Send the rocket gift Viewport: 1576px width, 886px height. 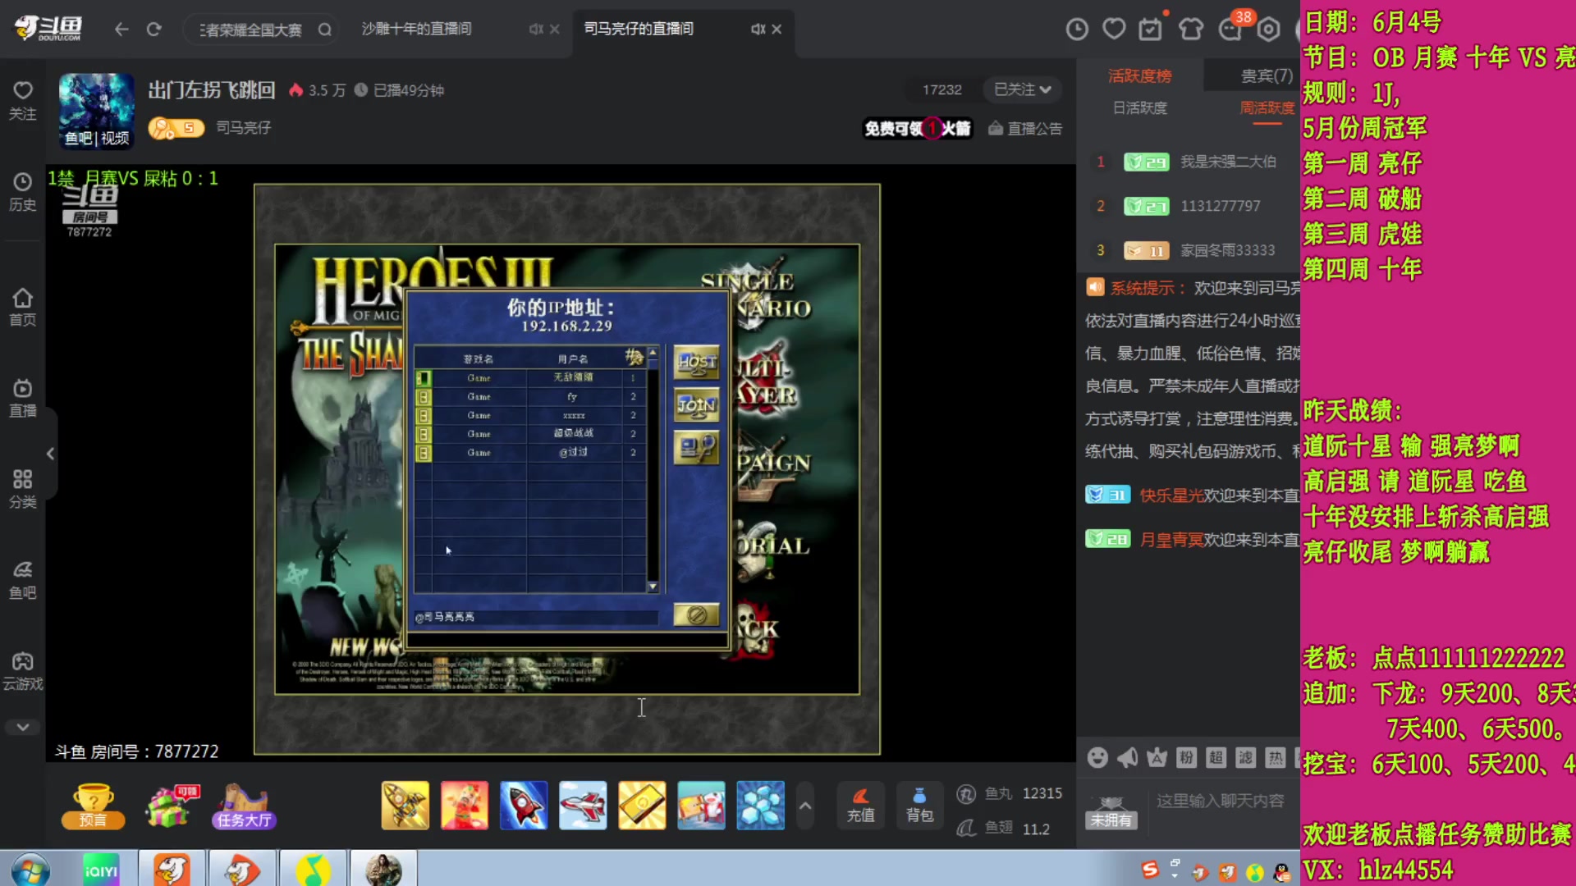pos(524,805)
